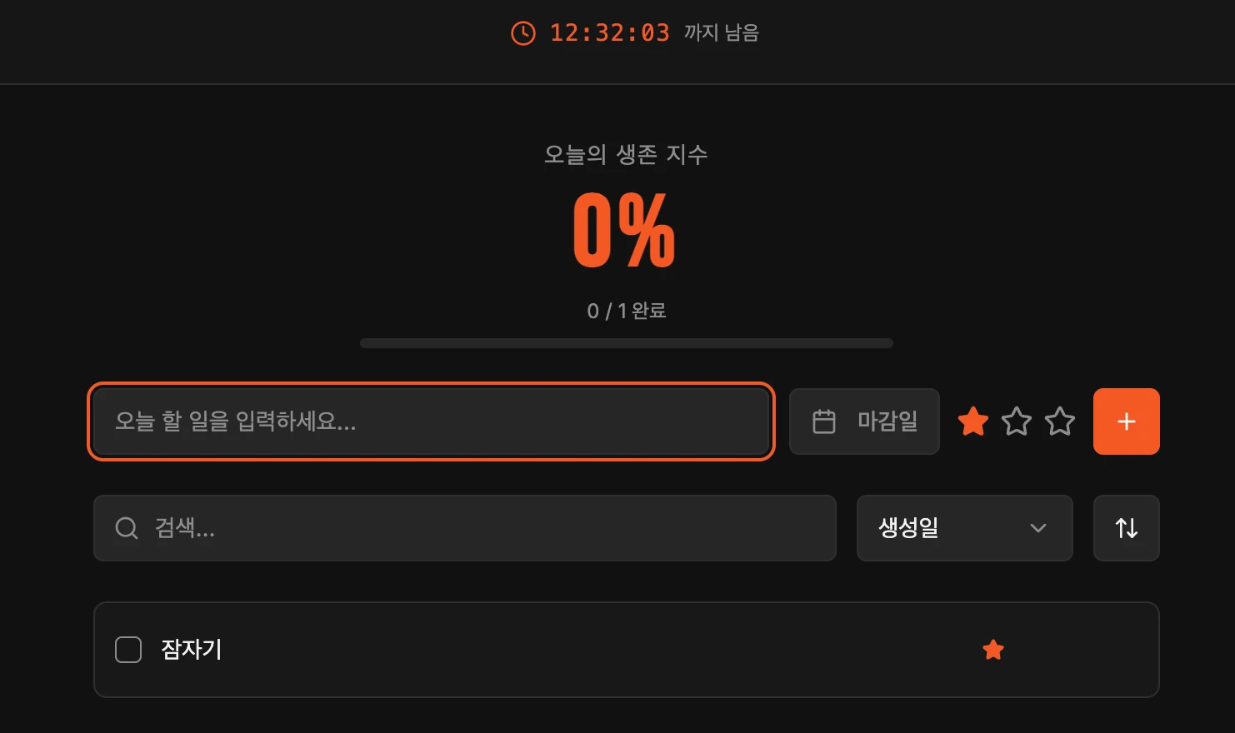Toggle sort direction with the arrows icon
Viewport: 1235px width, 733px height.
click(x=1127, y=528)
